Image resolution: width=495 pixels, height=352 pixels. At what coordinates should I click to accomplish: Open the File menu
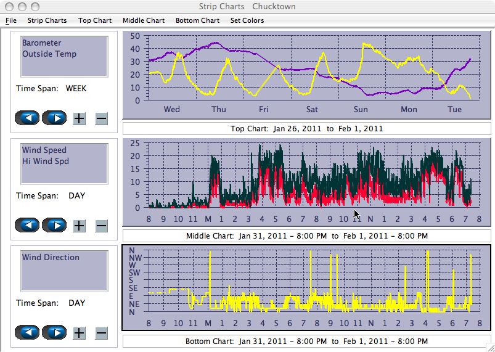coord(11,20)
